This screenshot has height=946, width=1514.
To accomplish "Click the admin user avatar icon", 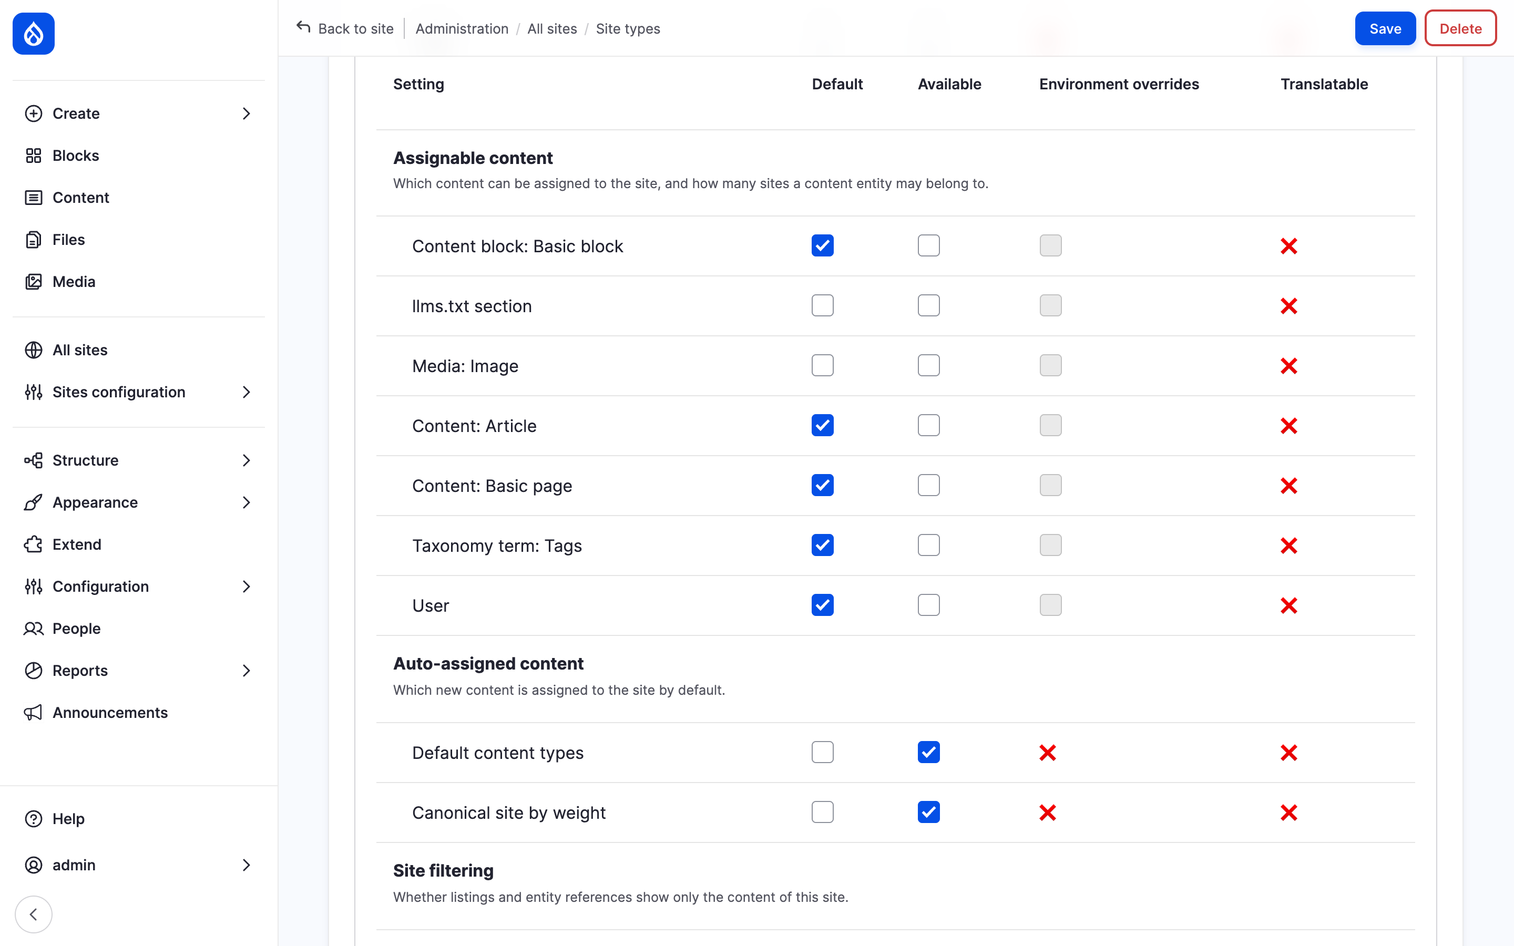I will pos(34,865).
